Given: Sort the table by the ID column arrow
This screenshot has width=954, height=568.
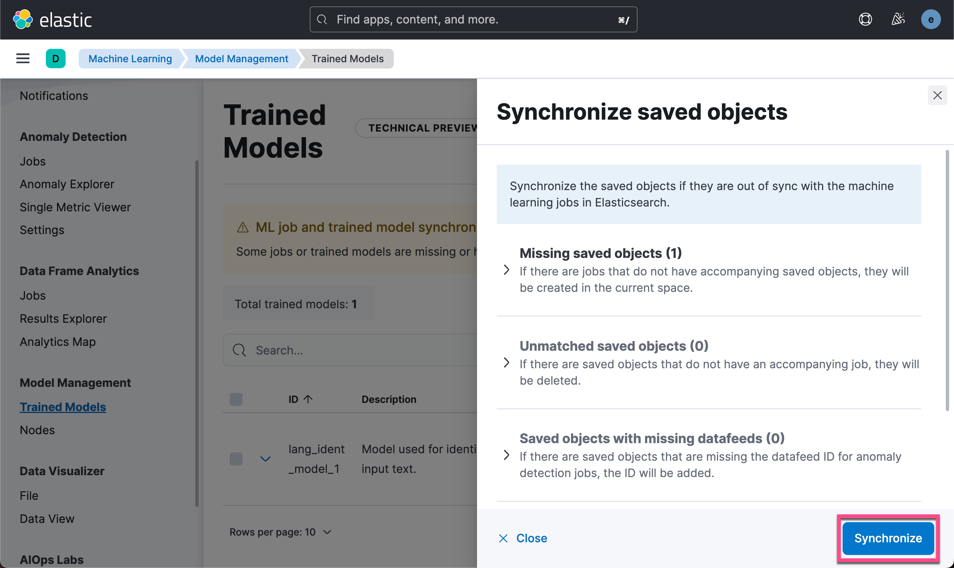Looking at the screenshot, I should point(308,399).
